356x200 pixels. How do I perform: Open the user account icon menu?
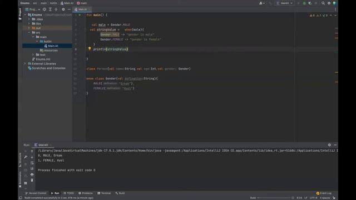(x=262, y=3)
